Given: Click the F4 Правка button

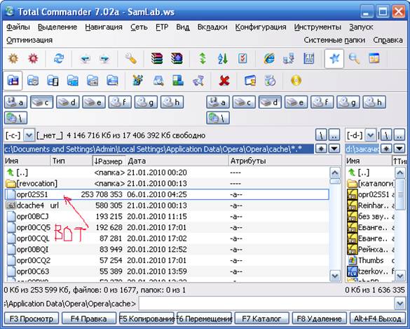Looking at the screenshot, I should (x=89, y=318).
